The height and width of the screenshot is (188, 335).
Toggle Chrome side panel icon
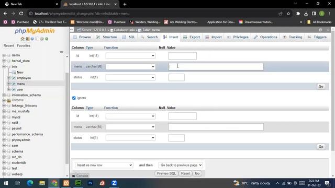[314, 14]
